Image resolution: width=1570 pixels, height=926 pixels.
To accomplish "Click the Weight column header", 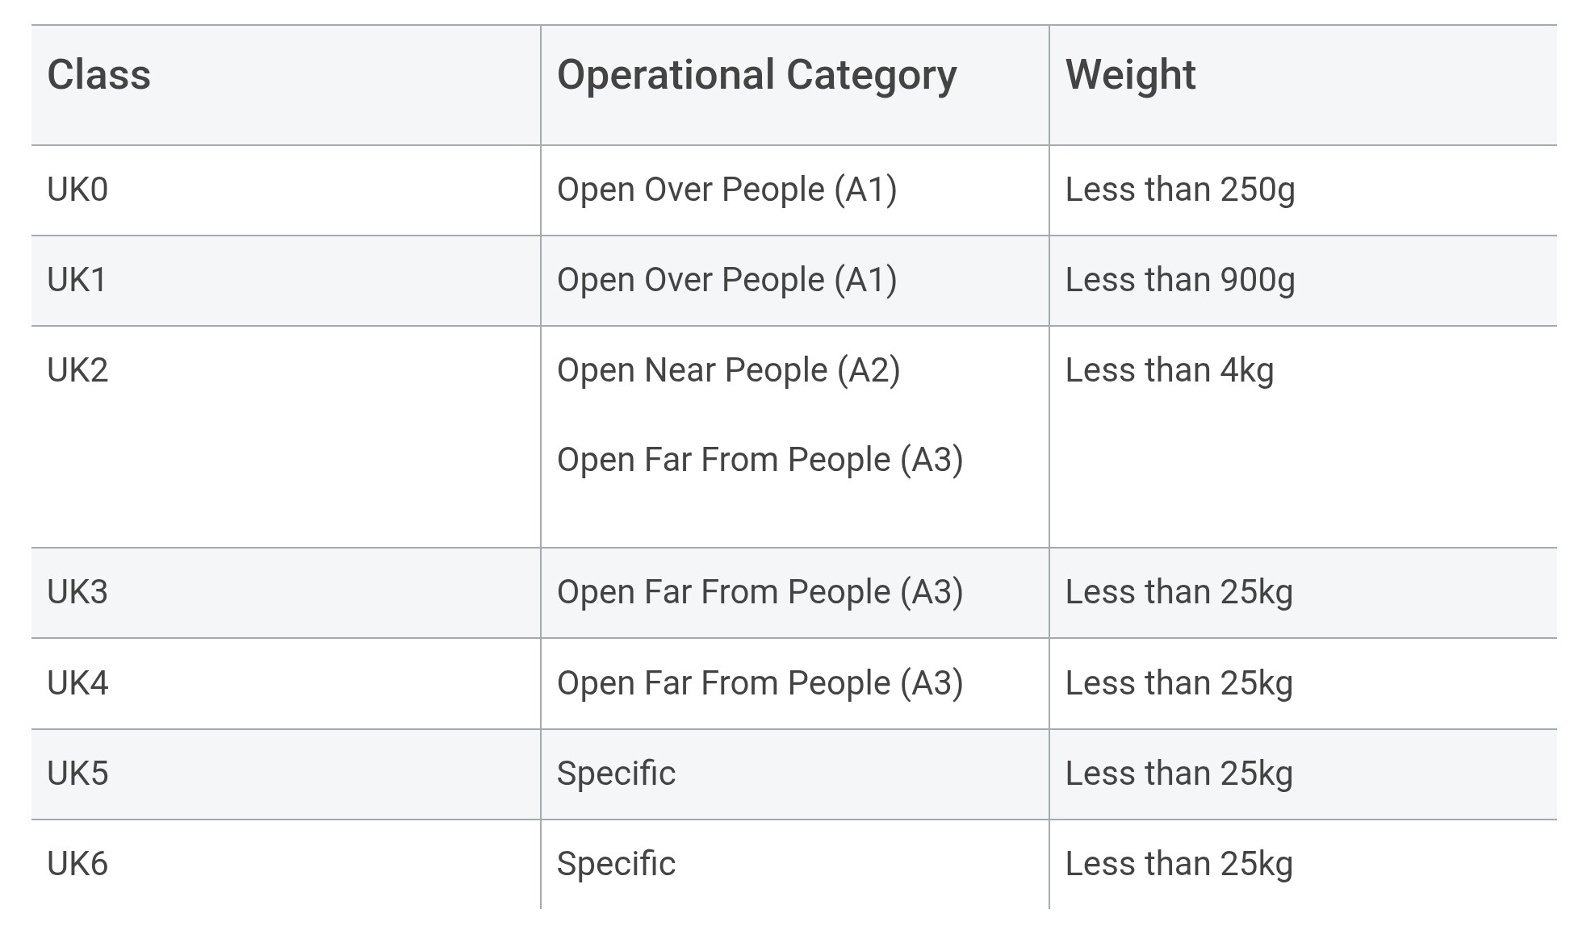I will [x=1130, y=76].
